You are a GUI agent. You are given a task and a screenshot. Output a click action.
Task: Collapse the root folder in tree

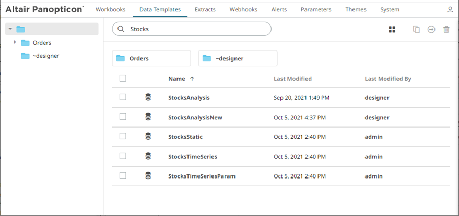coord(10,29)
